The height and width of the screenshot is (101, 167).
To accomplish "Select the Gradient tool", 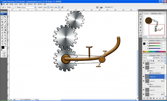I will (x=5, y=30).
